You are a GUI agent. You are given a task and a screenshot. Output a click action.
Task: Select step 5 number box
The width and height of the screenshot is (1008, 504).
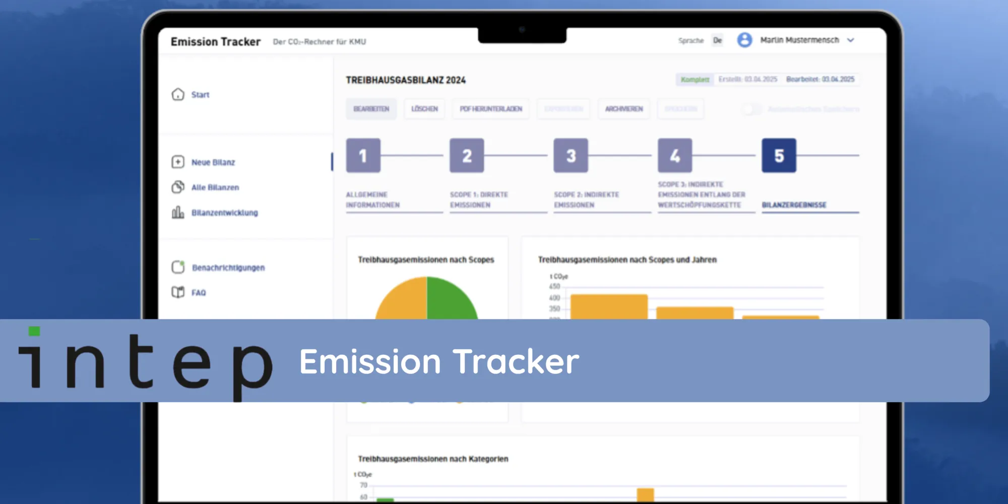point(779,156)
